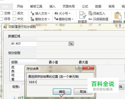Switch to the 公式 ribbon tab
Screen dimensions: 125x99
[85, 7]
